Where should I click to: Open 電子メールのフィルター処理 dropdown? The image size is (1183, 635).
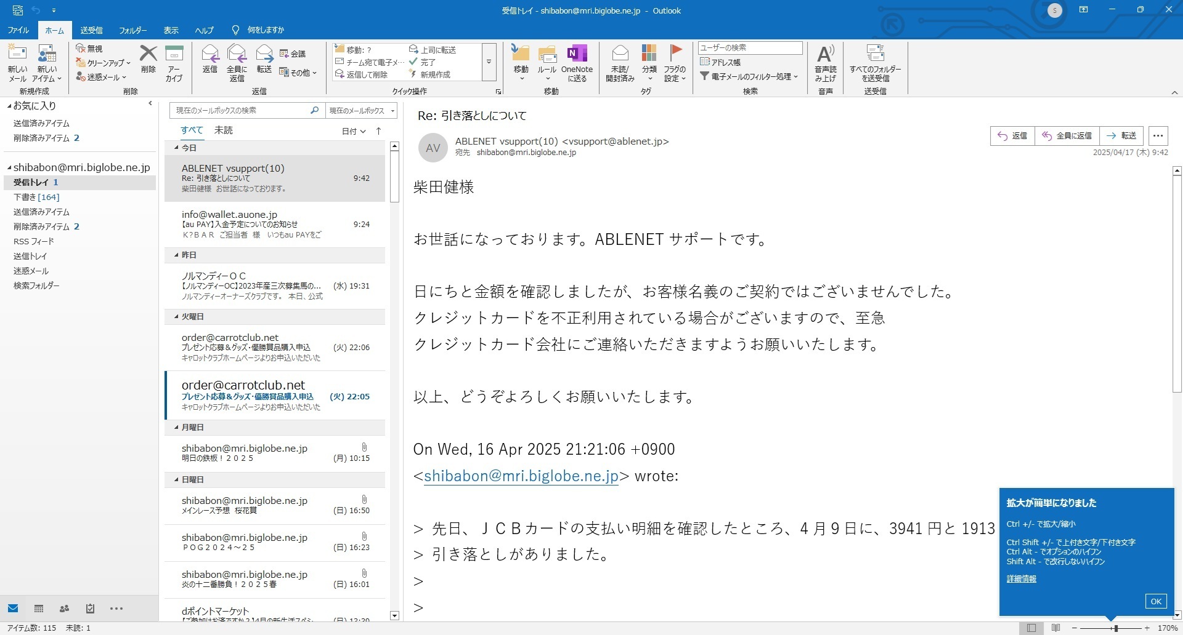click(x=749, y=76)
